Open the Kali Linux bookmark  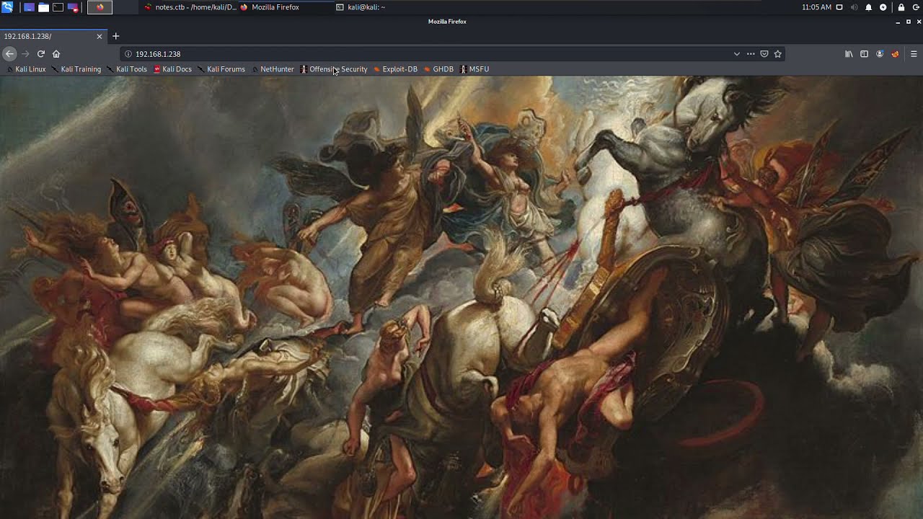[26, 69]
